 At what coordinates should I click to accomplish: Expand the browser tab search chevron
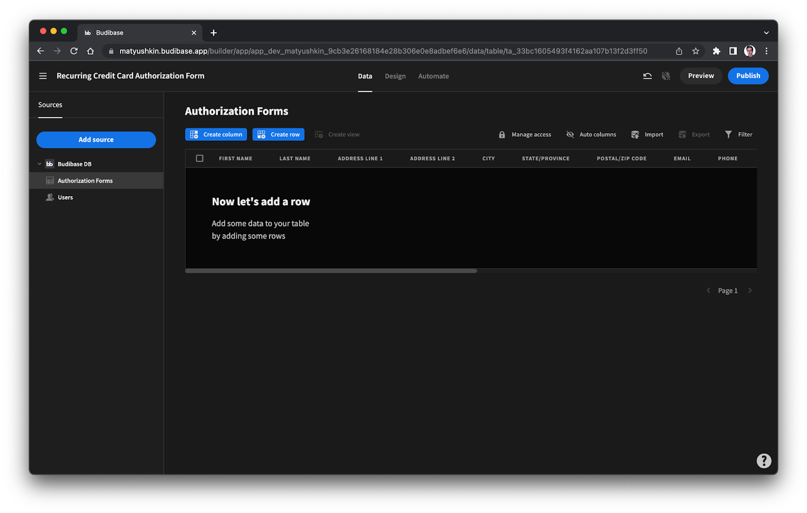click(766, 33)
